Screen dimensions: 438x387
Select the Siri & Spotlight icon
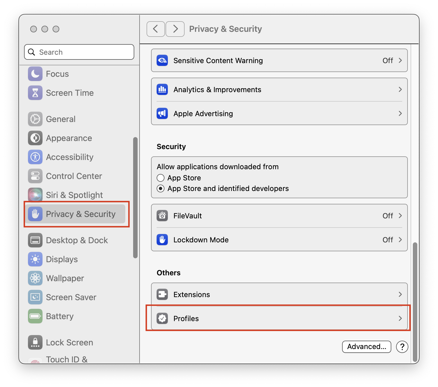[x=35, y=195]
